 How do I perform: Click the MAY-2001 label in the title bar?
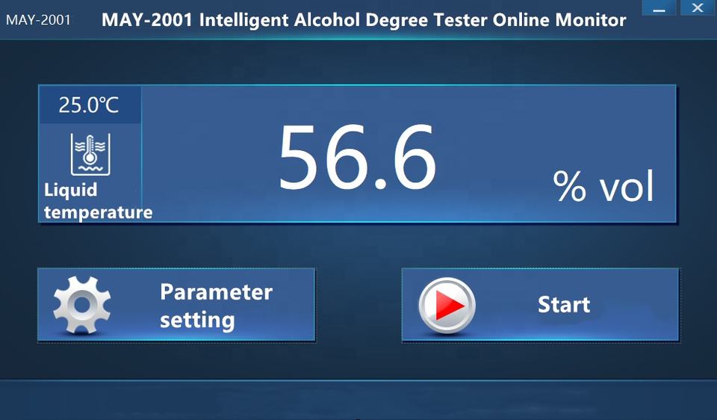click(38, 20)
